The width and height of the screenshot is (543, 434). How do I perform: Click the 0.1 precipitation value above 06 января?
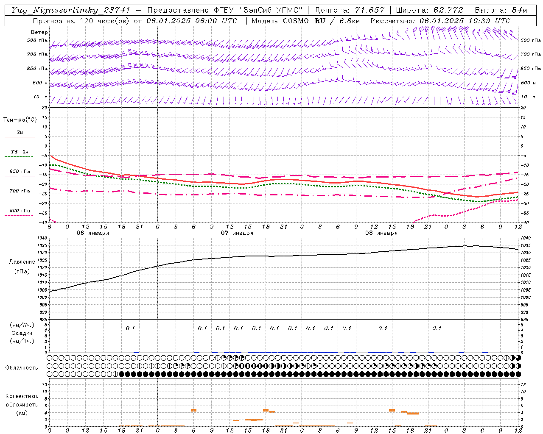[130, 328]
